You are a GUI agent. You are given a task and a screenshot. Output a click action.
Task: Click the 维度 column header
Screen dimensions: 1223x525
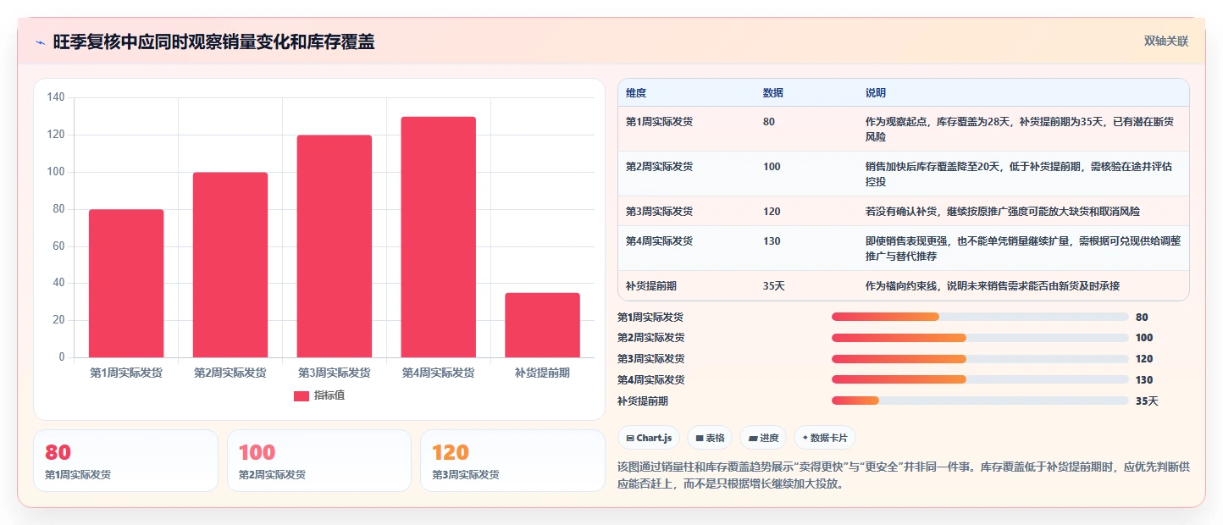click(636, 93)
